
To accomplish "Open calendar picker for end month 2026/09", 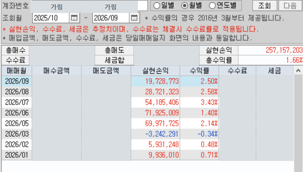I will coord(134,18).
